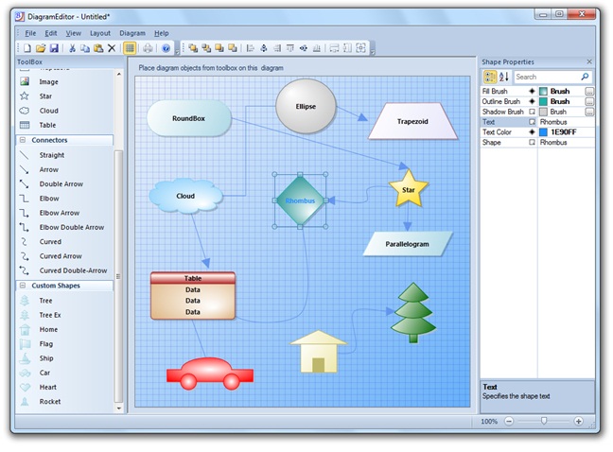Viewport: 613px width, 452px height.
Task: Open the Fill Brush ellipsis editor
Action: tap(589, 91)
